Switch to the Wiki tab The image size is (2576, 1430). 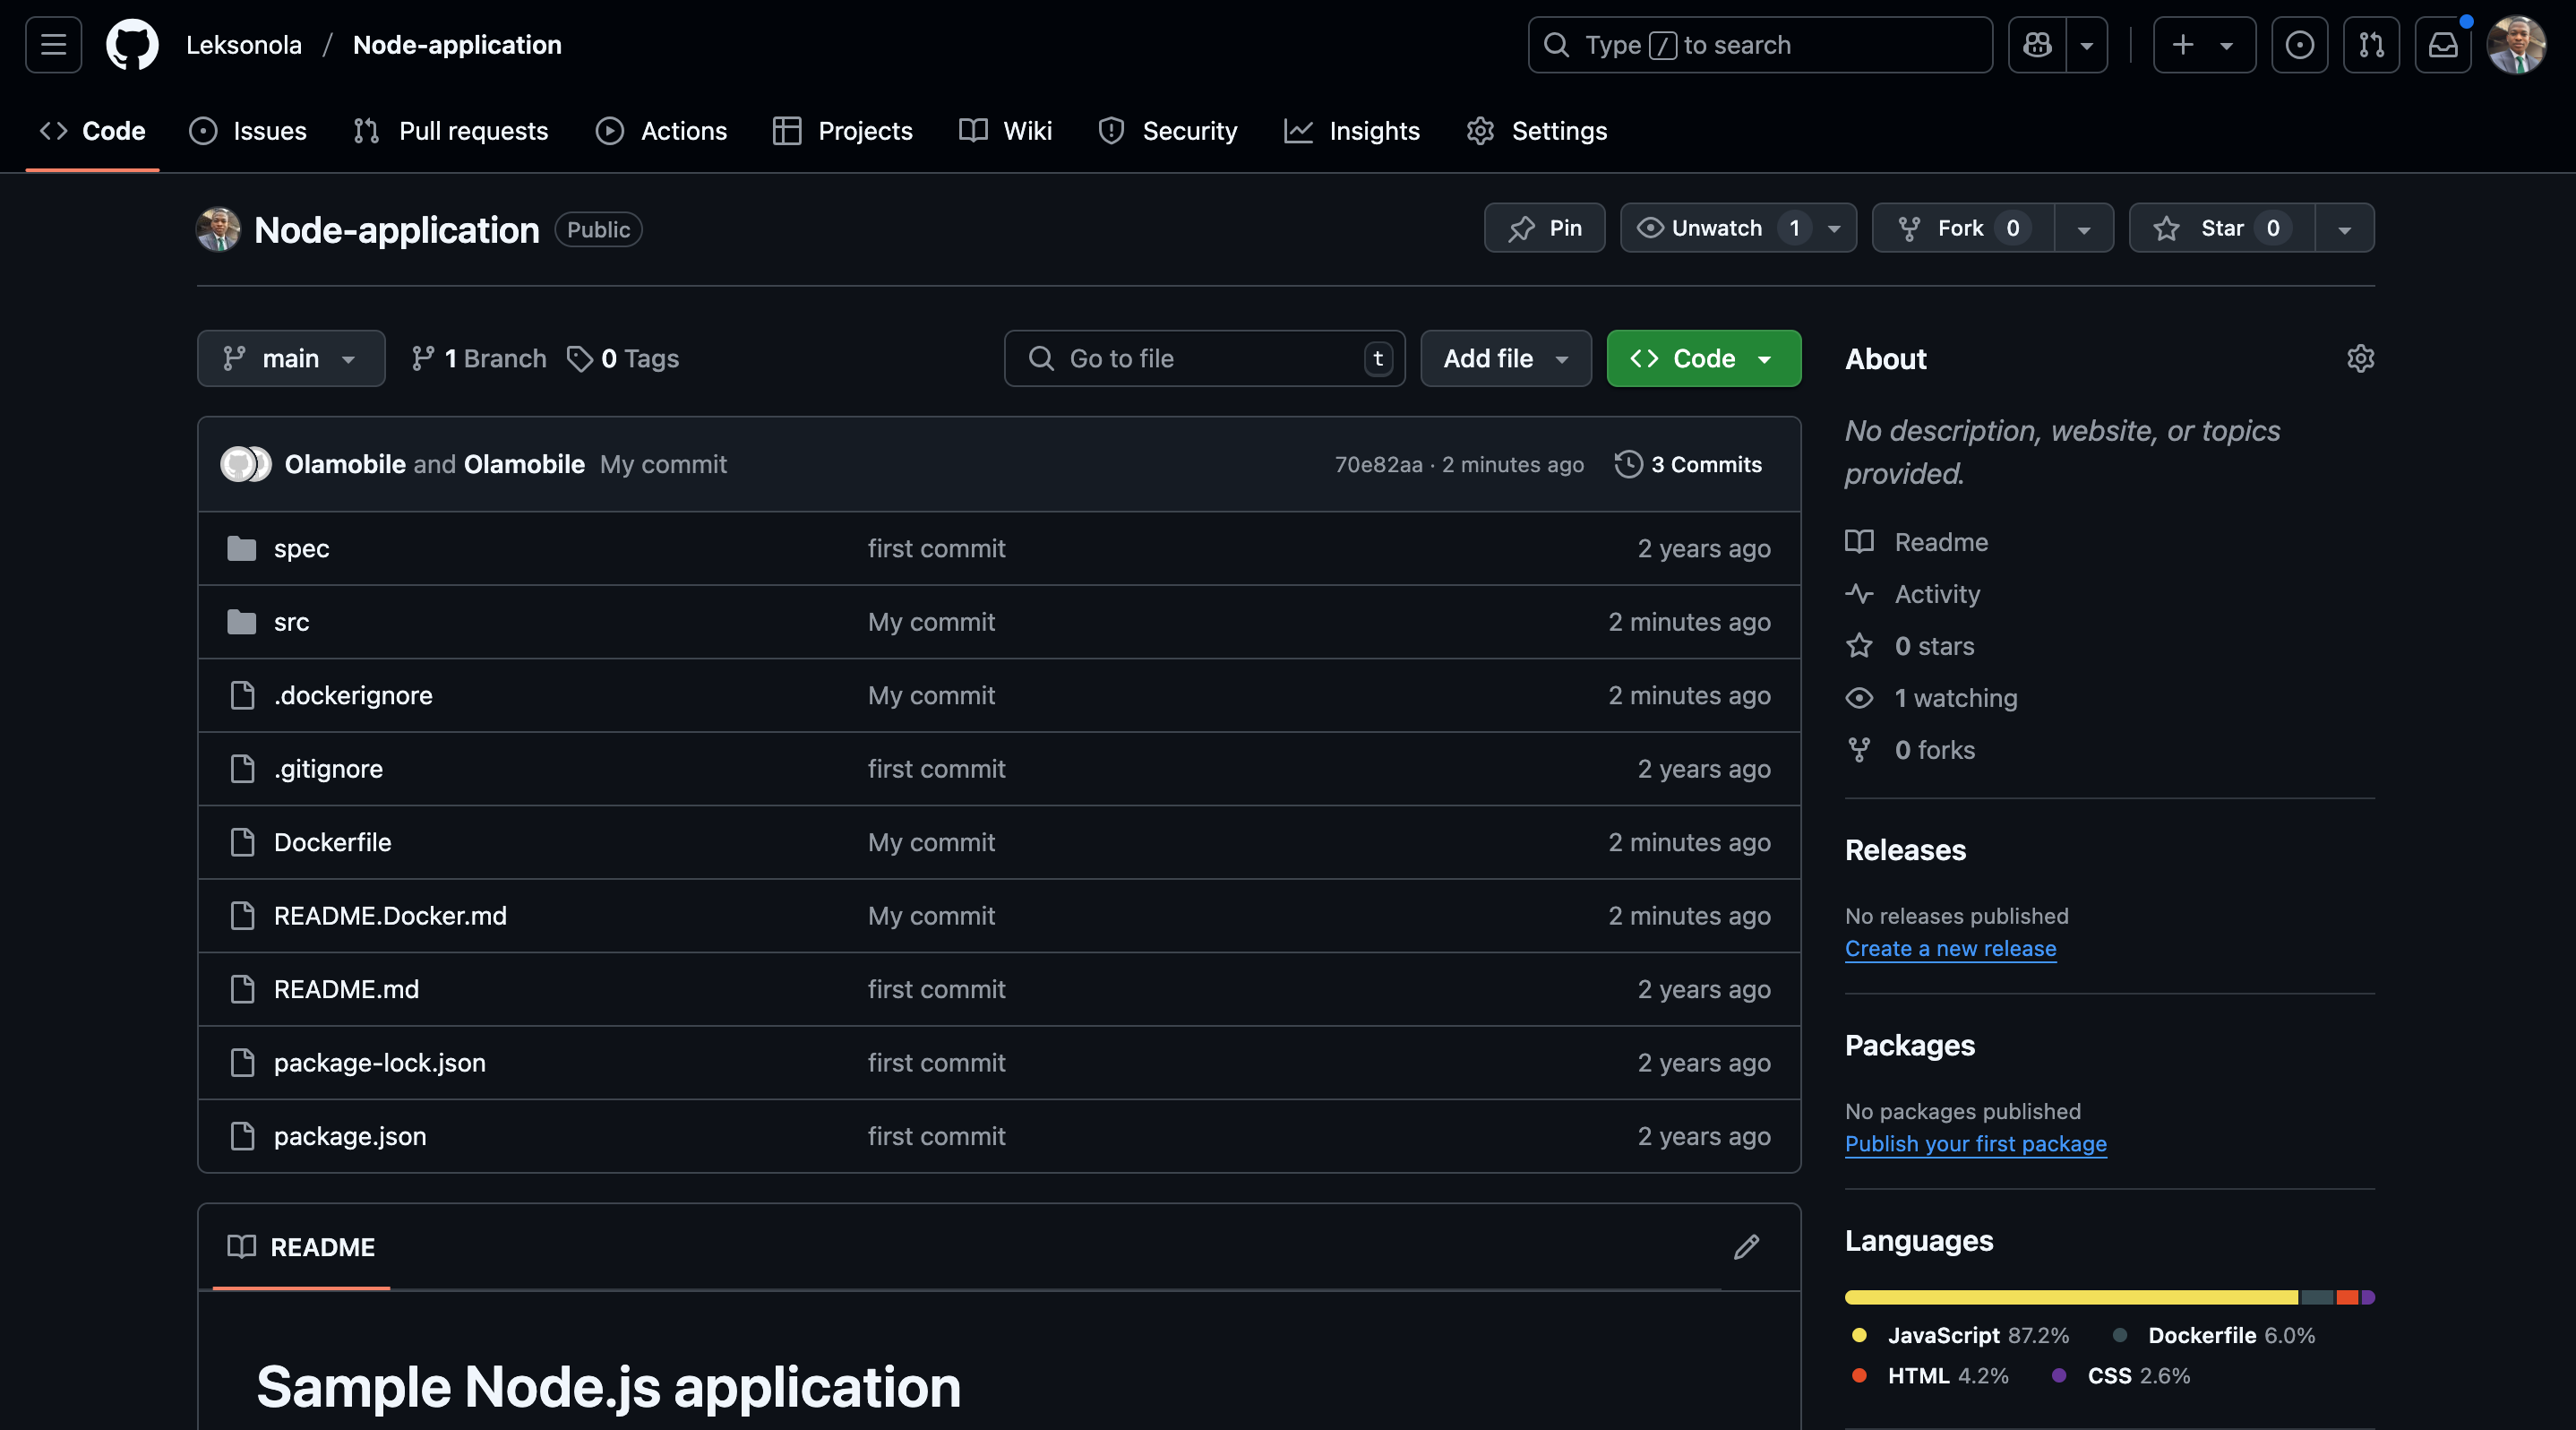coord(1005,131)
